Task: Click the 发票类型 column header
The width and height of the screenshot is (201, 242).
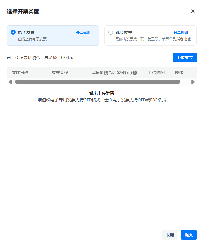Action: pos(60,72)
